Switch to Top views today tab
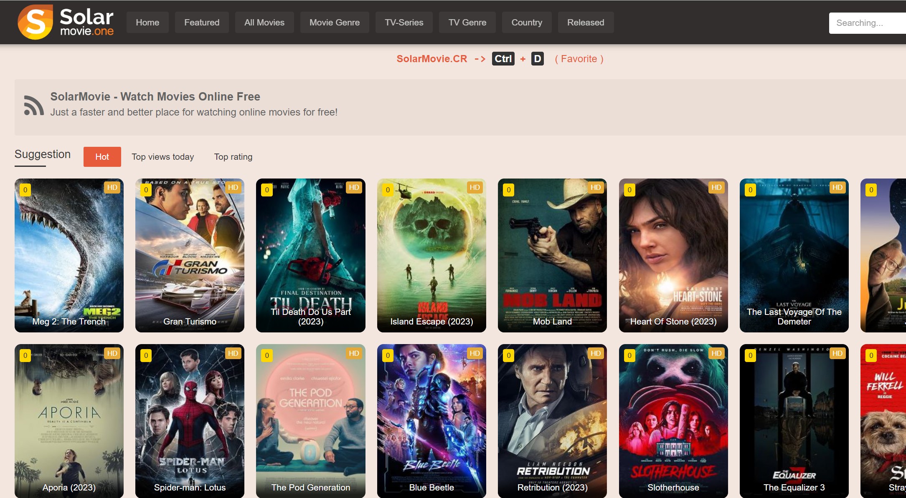Image resolution: width=906 pixels, height=498 pixels. click(x=163, y=156)
